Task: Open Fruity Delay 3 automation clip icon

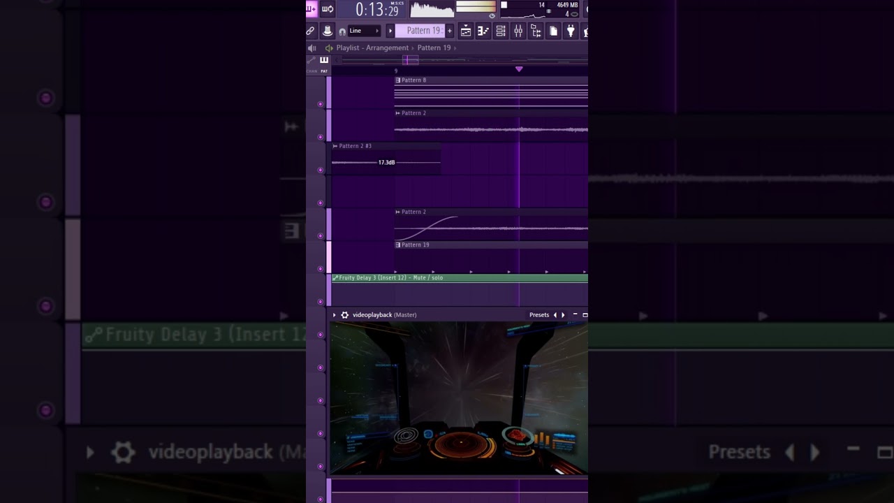Action: tap(335, 278)
